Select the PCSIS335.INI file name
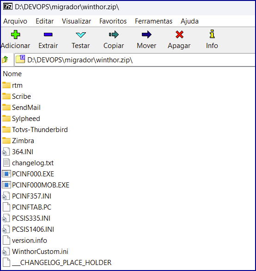This screenshot has height=271, width=256. [x=31, y=218]
